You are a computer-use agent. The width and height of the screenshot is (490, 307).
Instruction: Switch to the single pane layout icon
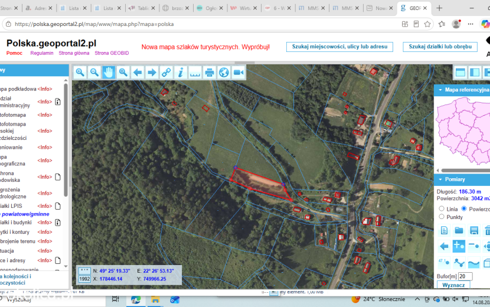point(460,73)
